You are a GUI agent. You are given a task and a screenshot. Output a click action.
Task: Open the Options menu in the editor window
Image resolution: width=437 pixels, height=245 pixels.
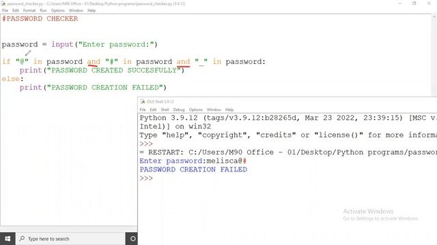(57, 11)
